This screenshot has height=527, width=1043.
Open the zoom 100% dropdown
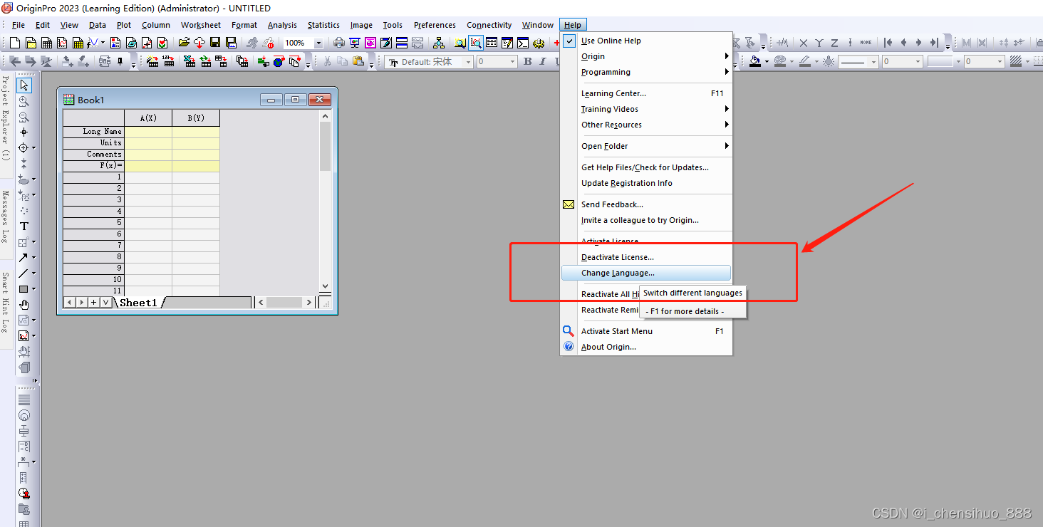tap(318, 43)
